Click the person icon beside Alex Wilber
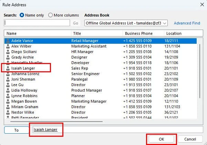207x145 pixels. (8, 46)
